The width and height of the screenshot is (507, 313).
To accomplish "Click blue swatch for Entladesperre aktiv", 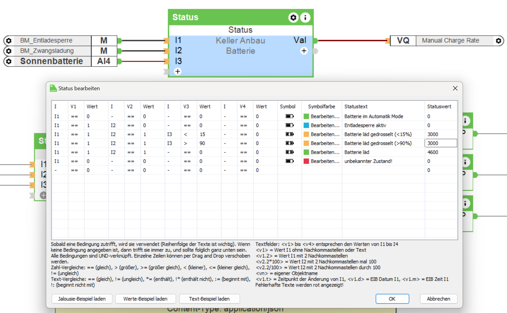I will [x=306, y=125].
